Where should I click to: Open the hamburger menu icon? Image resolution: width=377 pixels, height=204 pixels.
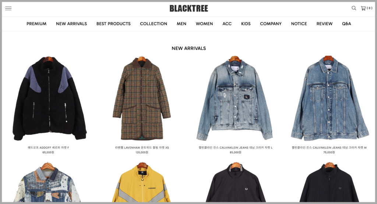tap(8, 8)
